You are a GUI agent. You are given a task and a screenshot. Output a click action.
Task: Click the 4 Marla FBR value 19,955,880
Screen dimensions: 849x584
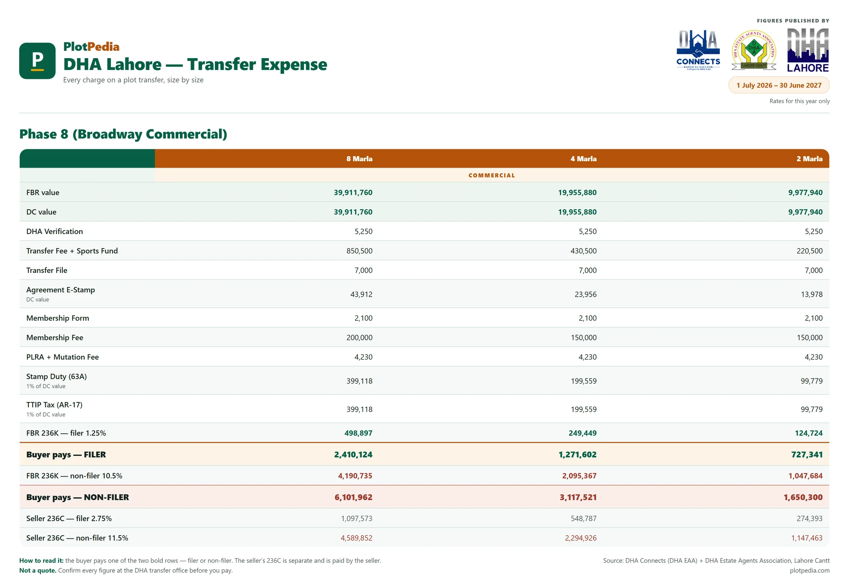577,192
